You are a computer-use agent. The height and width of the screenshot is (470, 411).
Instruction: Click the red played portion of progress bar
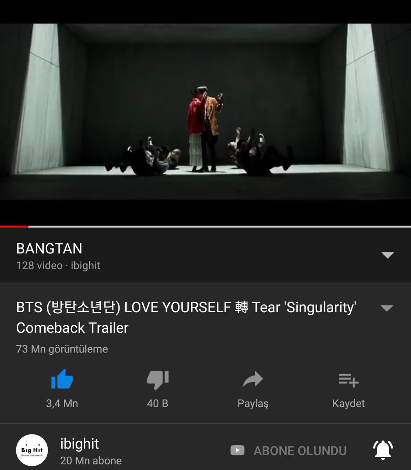point(14,226)
